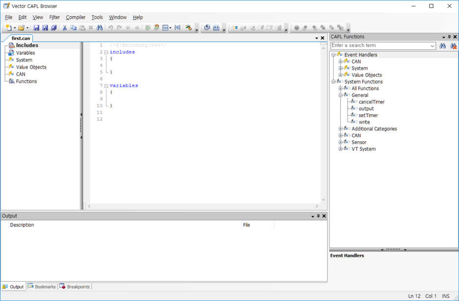The image size is (459, 301).
Task: Search functions with CAPL Functions binoculars icon
Action: (442, 46)
